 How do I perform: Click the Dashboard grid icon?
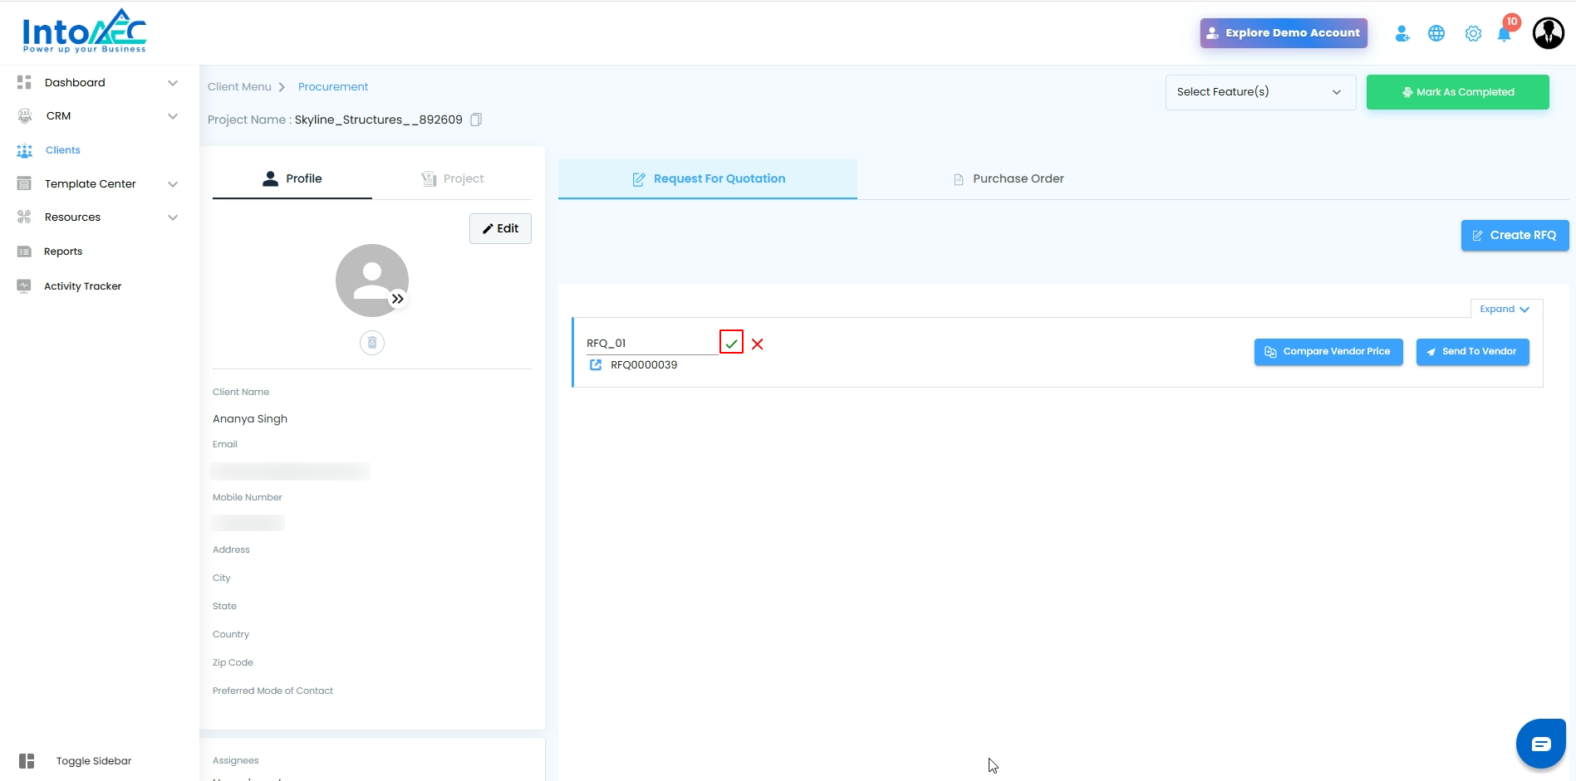24,82
